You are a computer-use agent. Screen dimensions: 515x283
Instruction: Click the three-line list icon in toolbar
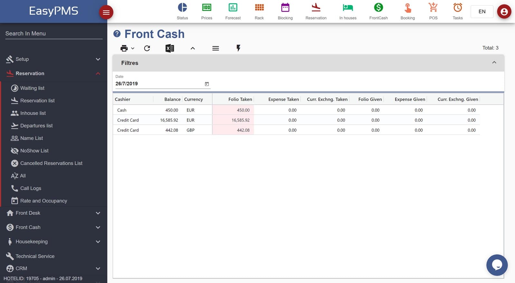[216, 48]
